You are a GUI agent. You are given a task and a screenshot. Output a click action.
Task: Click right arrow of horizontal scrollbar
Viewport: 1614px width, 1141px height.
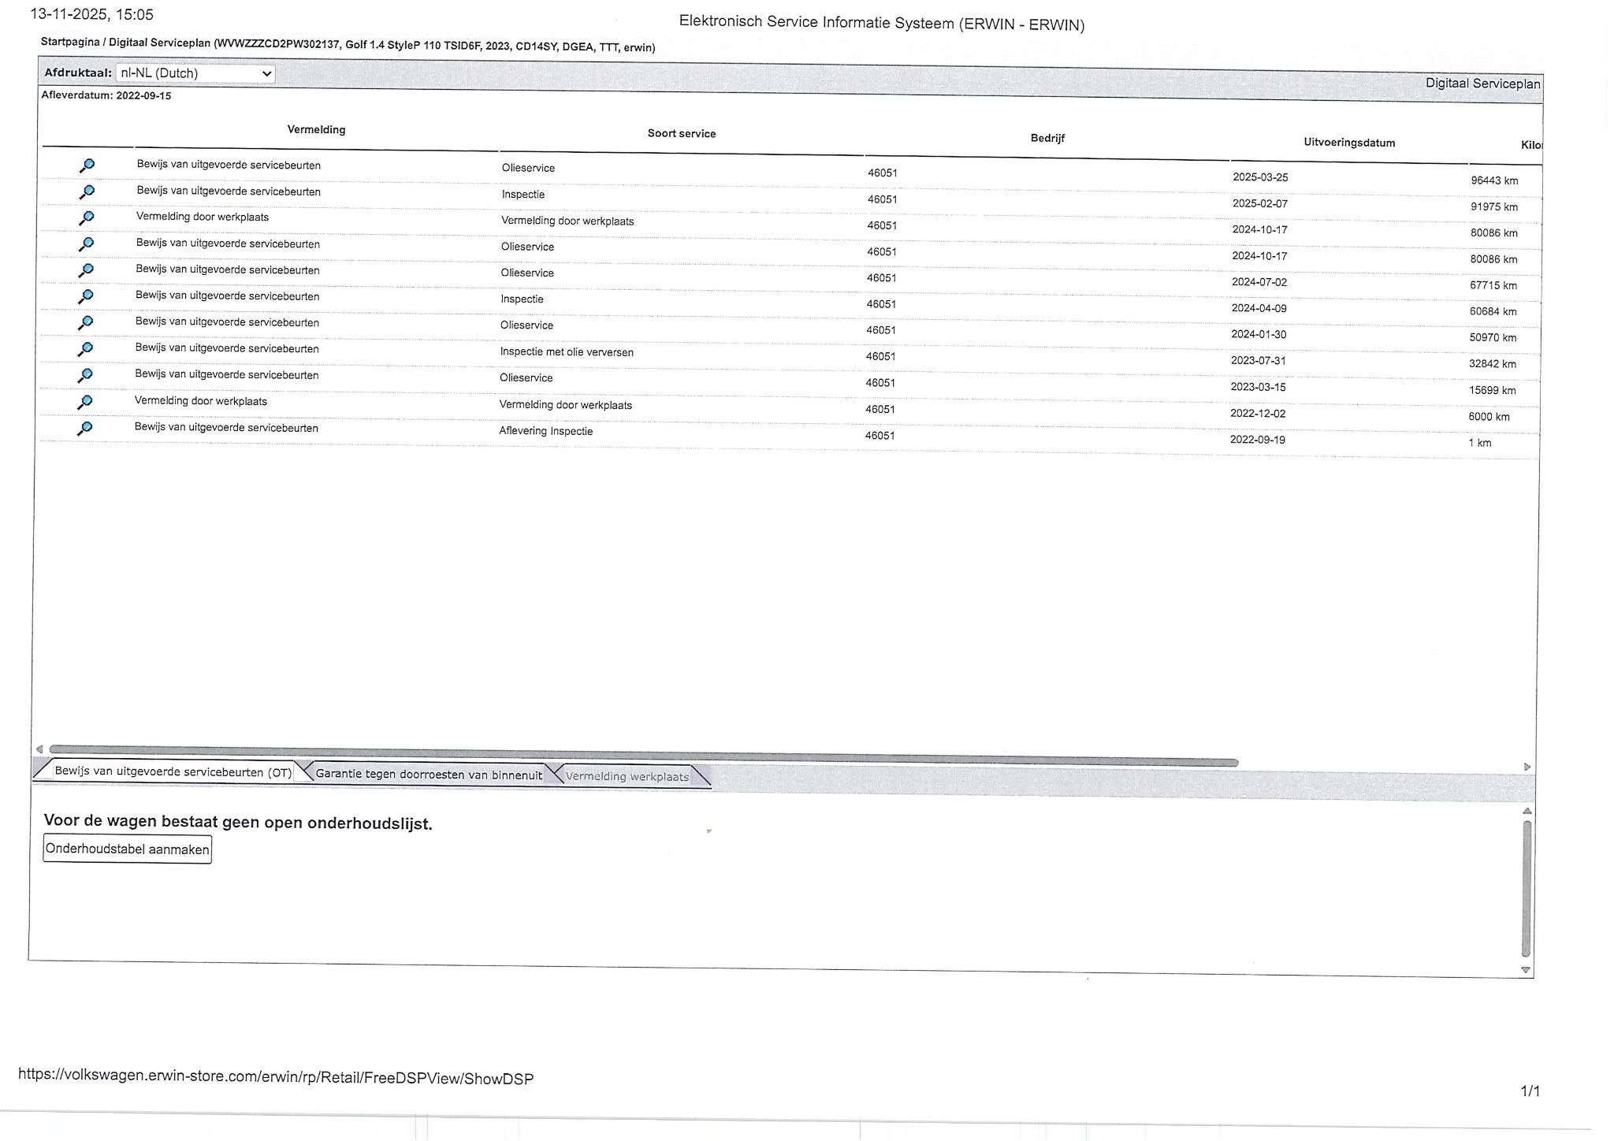point(1527,767)
